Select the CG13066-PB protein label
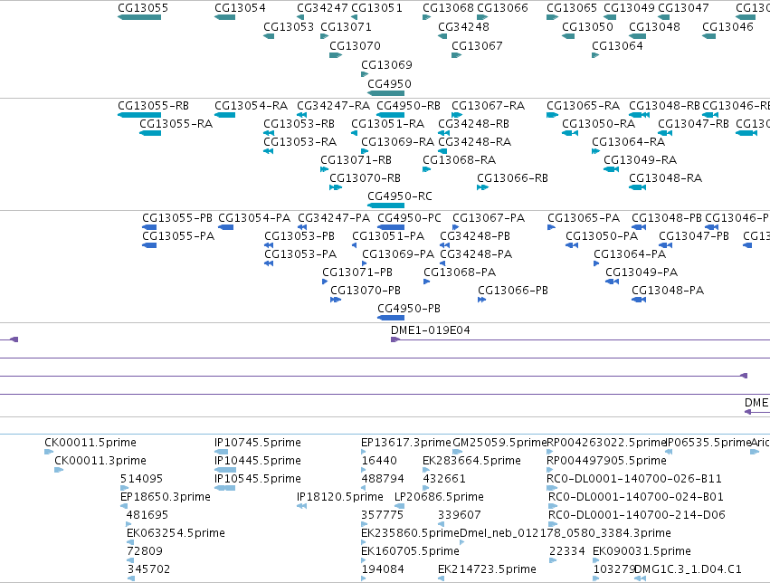This screenshot has height=583, width=770. [513, 291]
